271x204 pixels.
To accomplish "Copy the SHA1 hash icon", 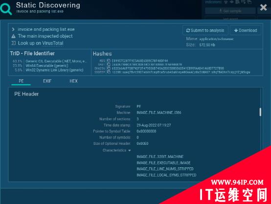I will tap(109, 64).
